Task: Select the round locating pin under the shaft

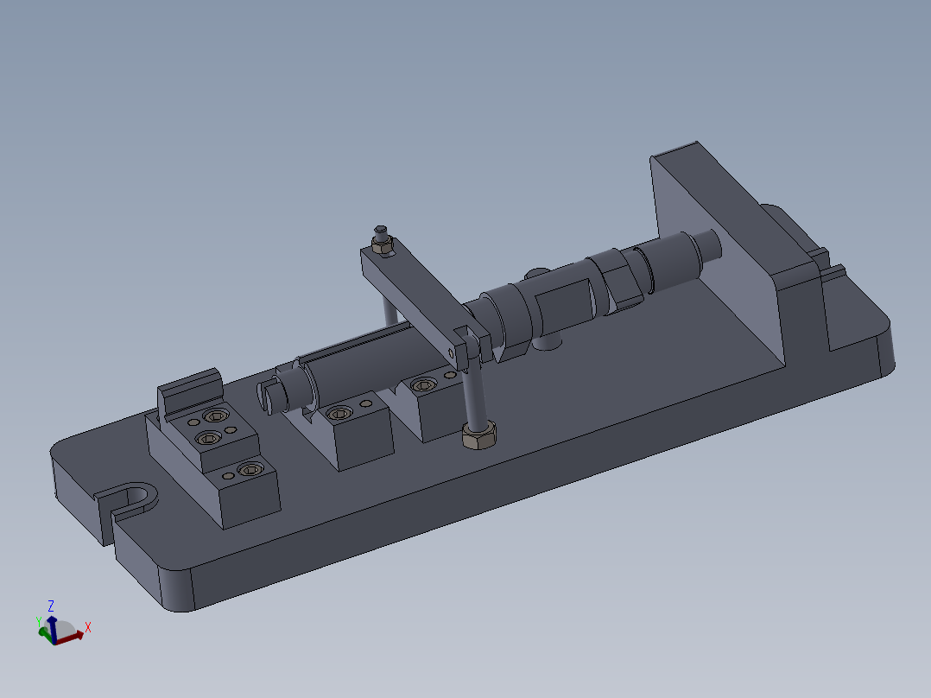Action: click(x=546, y=342)
